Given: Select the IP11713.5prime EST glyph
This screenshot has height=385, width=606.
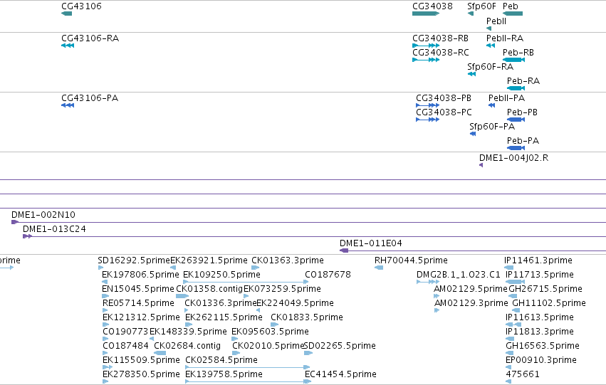Looking at the screenshot, I should point(516,282).
